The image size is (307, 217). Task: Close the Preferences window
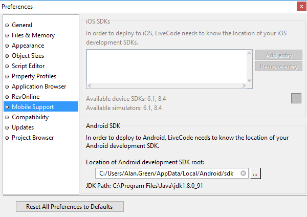300,7
